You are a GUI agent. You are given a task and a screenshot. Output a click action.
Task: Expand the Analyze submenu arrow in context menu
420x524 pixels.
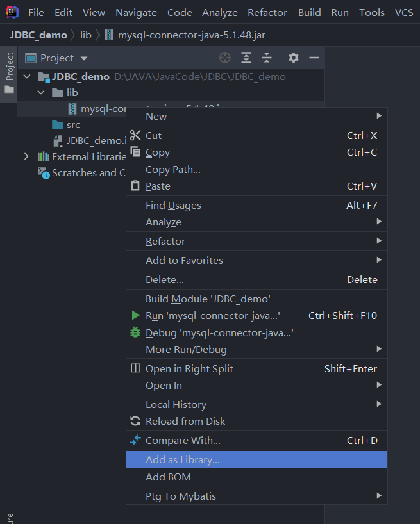coord(379,221)
